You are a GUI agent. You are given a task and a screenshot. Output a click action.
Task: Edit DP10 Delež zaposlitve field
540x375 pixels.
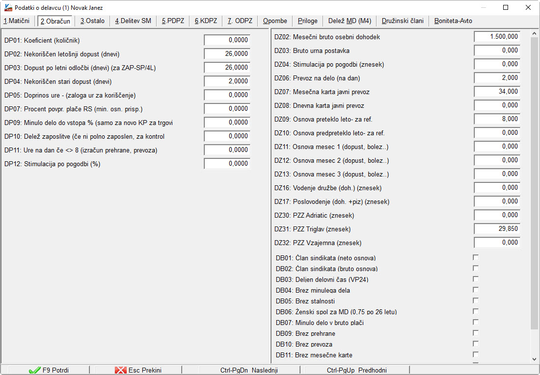pyautogui.click(x=227, y=136)
